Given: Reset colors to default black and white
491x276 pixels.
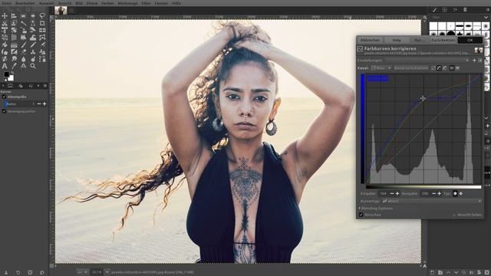Looking at the screenshot, I should pyautogui.click(x=5, y=80).
